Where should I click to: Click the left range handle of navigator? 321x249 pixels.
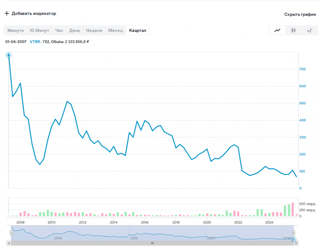(x=11, y=233)
